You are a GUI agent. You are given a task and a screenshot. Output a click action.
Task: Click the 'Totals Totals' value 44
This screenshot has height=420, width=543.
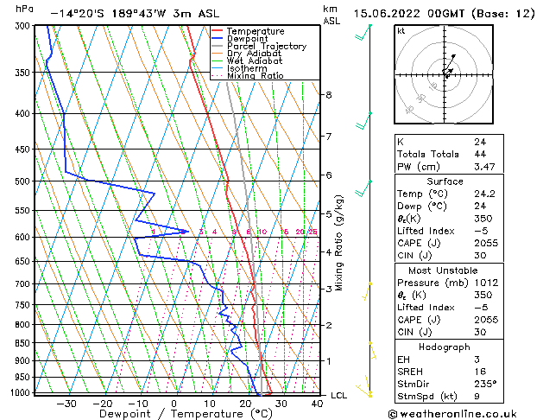pyautogui.click(x=480, y=154)
